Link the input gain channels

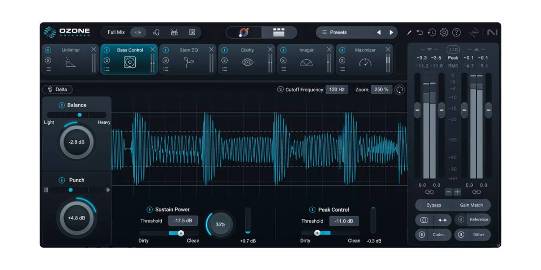(429, 192)
